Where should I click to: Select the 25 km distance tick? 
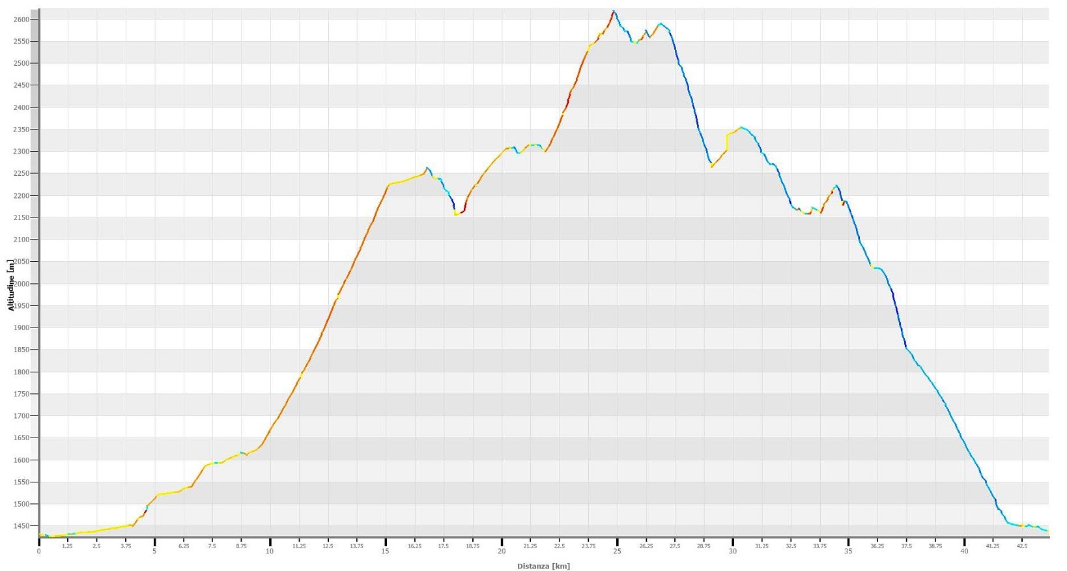click(x=617, y=551)
